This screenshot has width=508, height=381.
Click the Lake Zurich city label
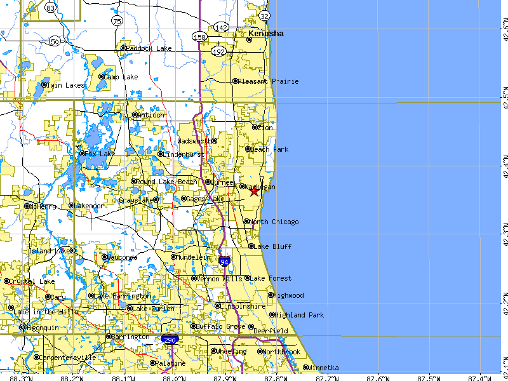[x=154, y=309]
